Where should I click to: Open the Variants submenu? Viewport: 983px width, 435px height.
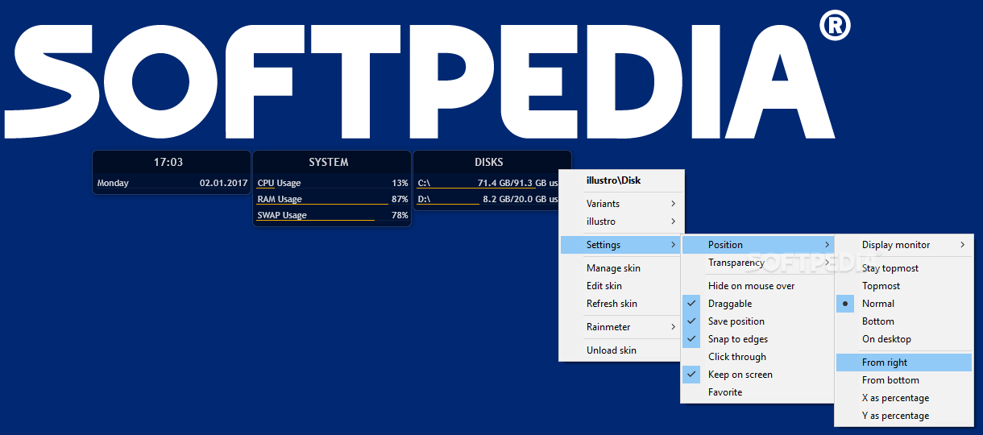620,204
